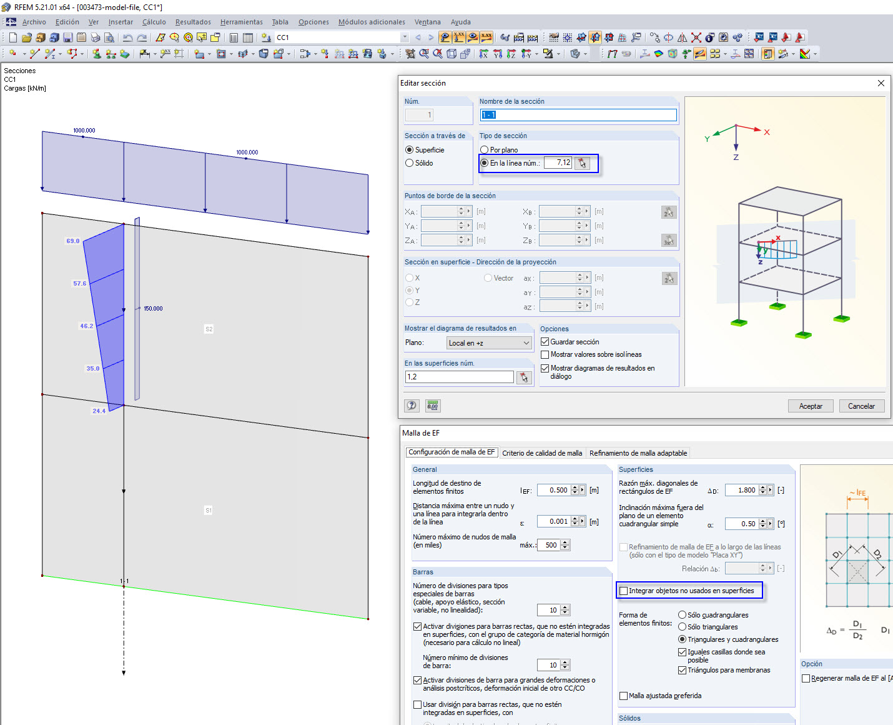Increase the Distancia máxima ε value of 0.001

tap(575, 519)
